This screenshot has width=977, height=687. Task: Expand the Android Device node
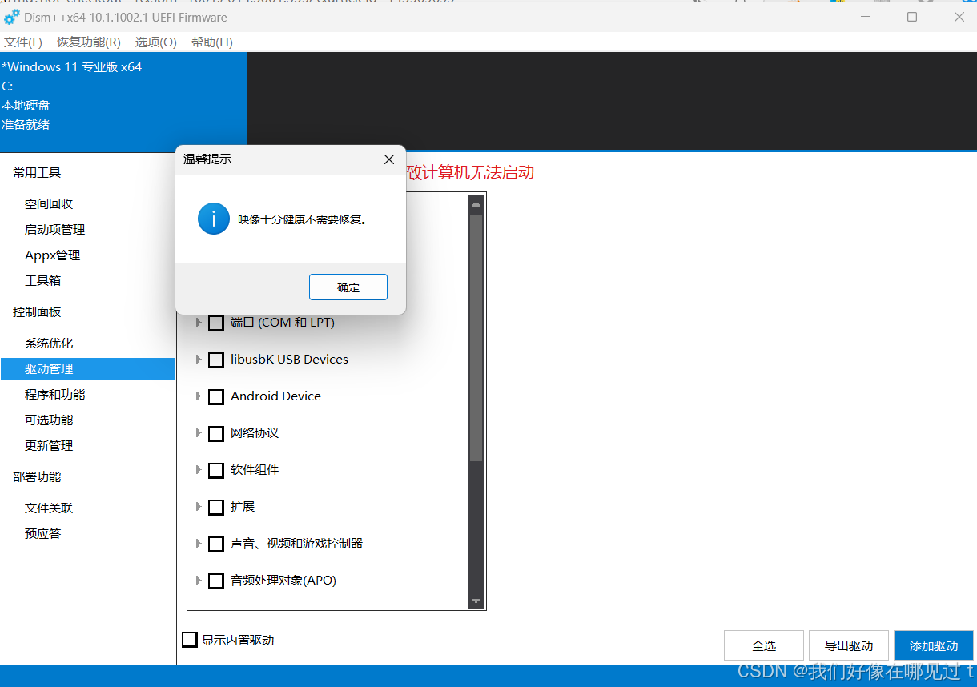(199, 396)
